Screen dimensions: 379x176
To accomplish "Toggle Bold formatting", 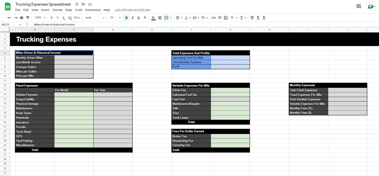I will tap(127, 18).
